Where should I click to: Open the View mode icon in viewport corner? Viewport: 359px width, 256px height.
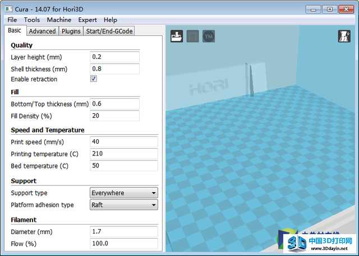pyautogui.click(x=344, y=36)
